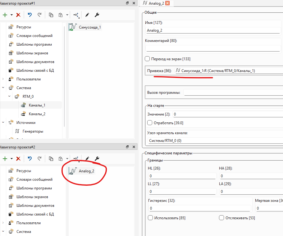The image size is (283, 236).
Task: Enable Отслеживать [53] checkbox
Action: tap(221, 218)
